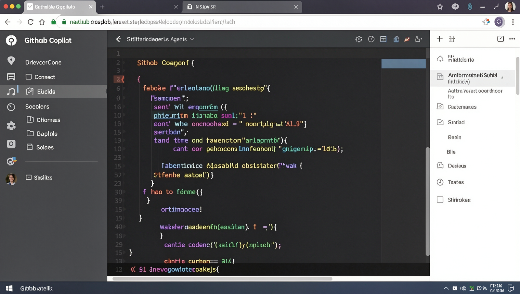Image resolution: width=520 pixels, height=294 pixels.
Task: Open the user avatar beside Susiitss
Action: coord(11,179)
